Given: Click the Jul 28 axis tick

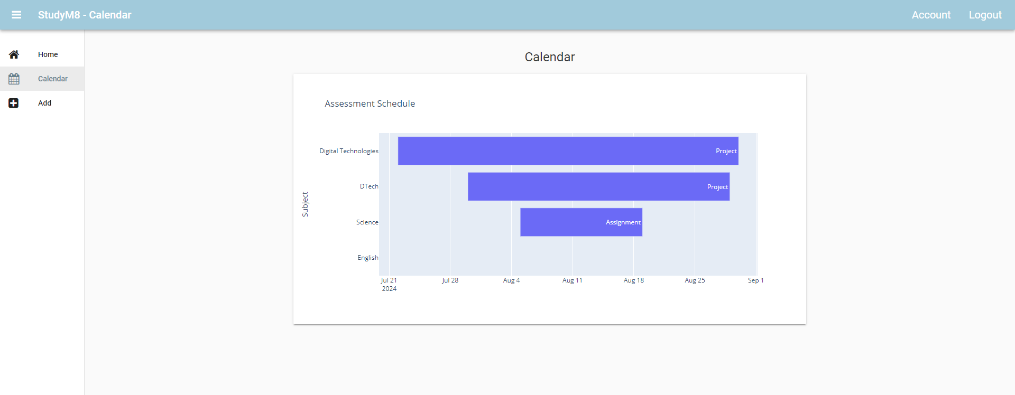Looking at the screenshot, I should [450, 280].
